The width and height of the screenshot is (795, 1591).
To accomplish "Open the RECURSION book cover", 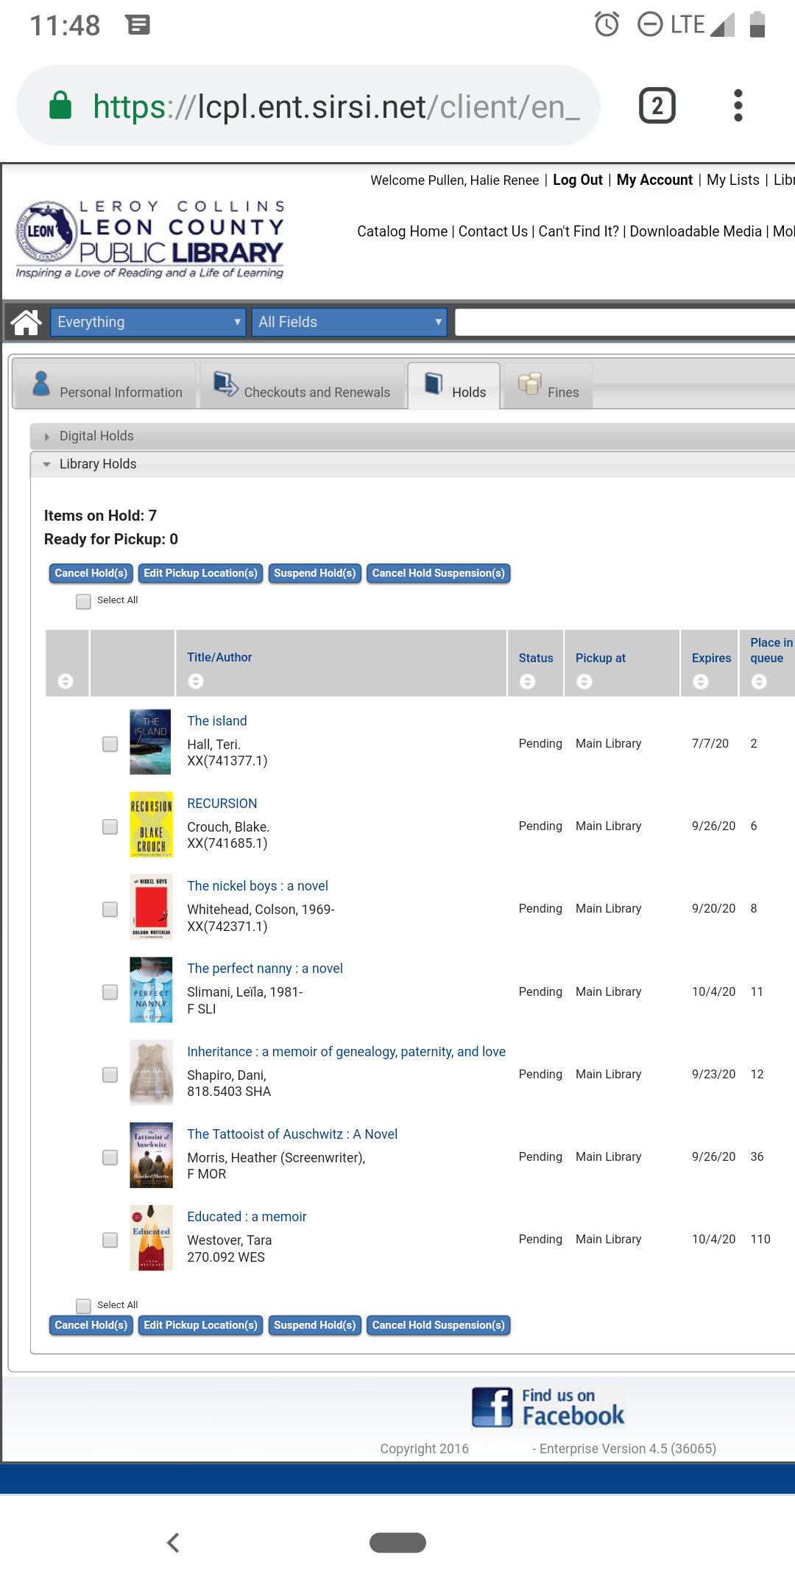I will (x=151, y=824).
